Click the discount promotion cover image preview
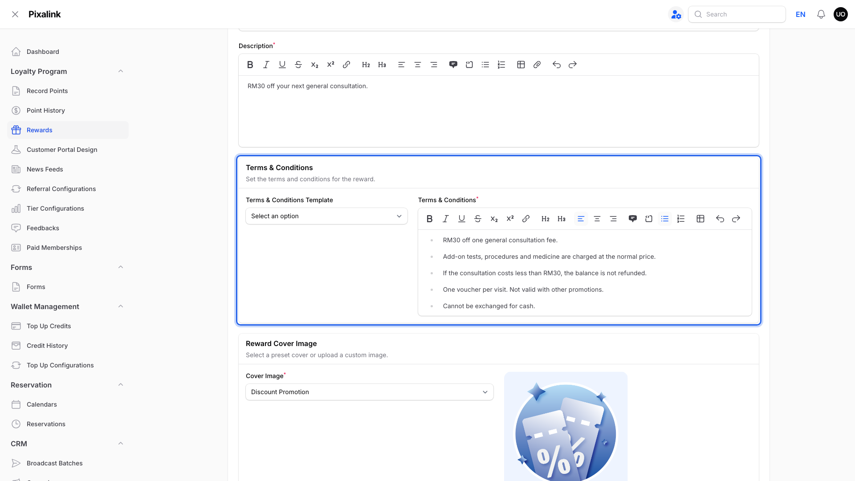The image size is (855, 481). (566, 427)
